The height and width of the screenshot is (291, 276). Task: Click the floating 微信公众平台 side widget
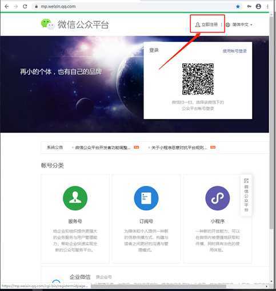coord(246,195)
